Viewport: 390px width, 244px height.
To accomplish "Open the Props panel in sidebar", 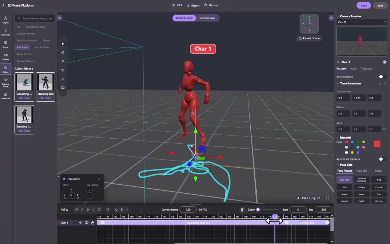I will click(x=6, y=44).
